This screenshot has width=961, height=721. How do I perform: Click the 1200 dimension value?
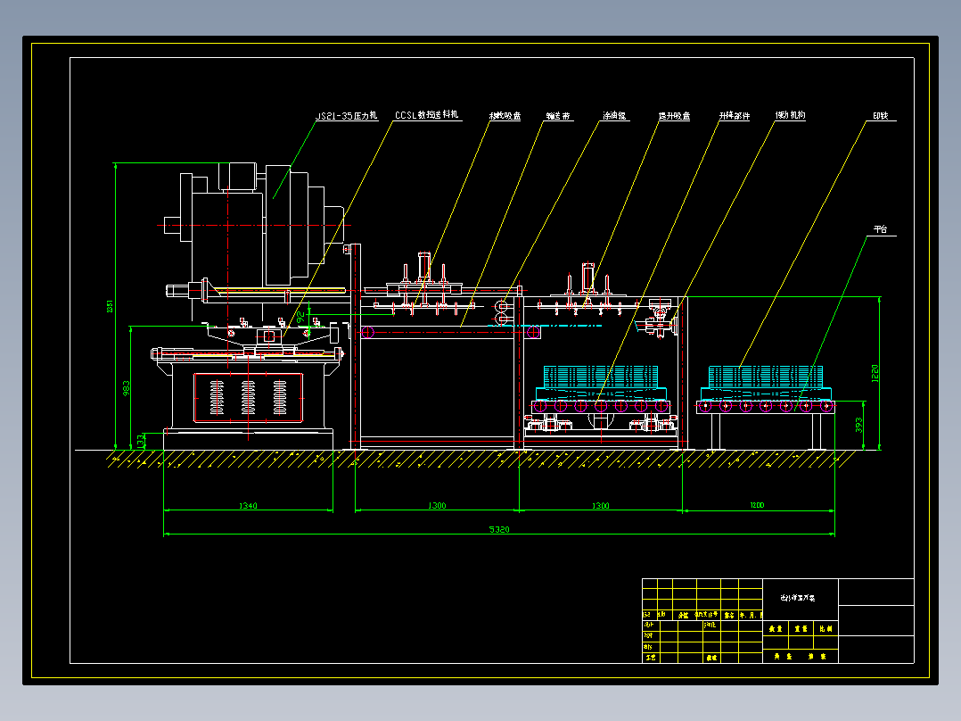point(757,505)
